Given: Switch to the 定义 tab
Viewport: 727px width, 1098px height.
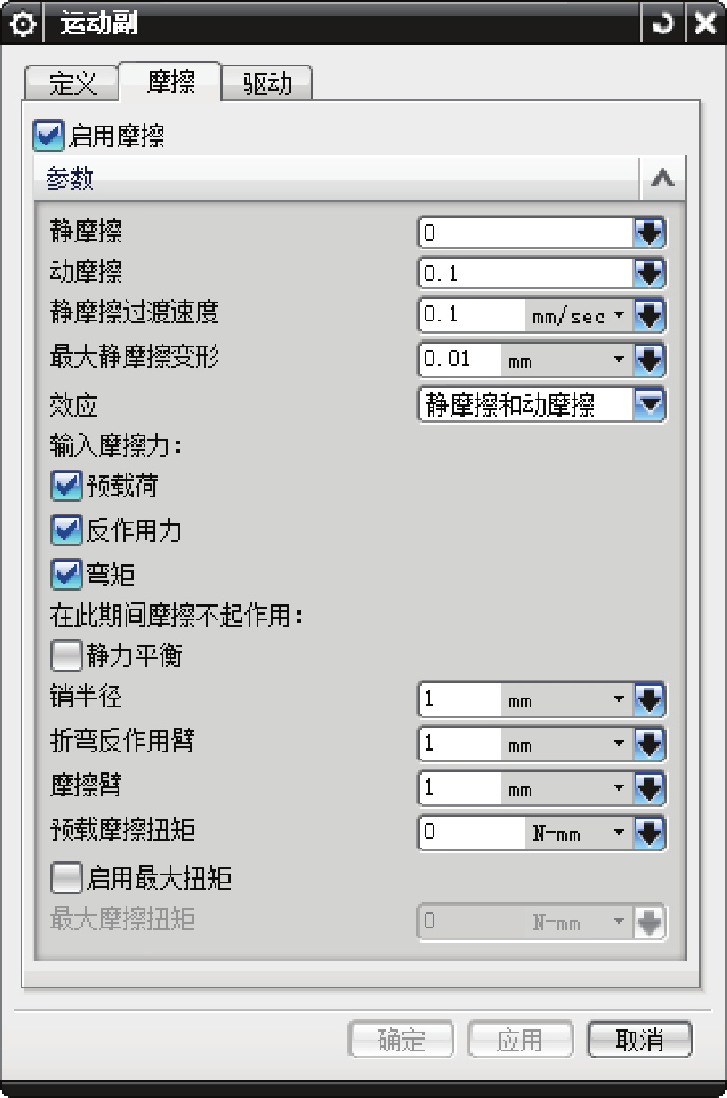Looking at the screenshot, I should [x=72, y=83].
